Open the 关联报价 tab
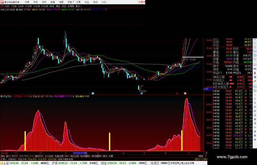This screenshot has height=165, width=257. pyautogui.click(x=12, y=159)
